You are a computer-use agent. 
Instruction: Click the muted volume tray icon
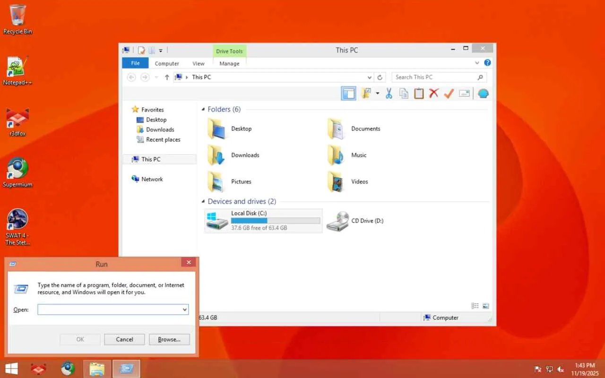[x=561, y=369]
